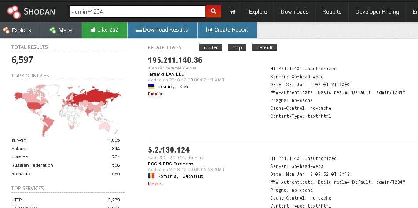Click Teremki LAN LLC organization link

(x=166, y=74)
